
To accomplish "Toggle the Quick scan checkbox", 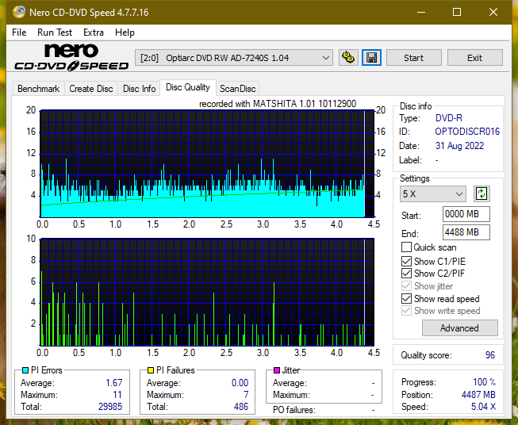I will coord(406,247).
